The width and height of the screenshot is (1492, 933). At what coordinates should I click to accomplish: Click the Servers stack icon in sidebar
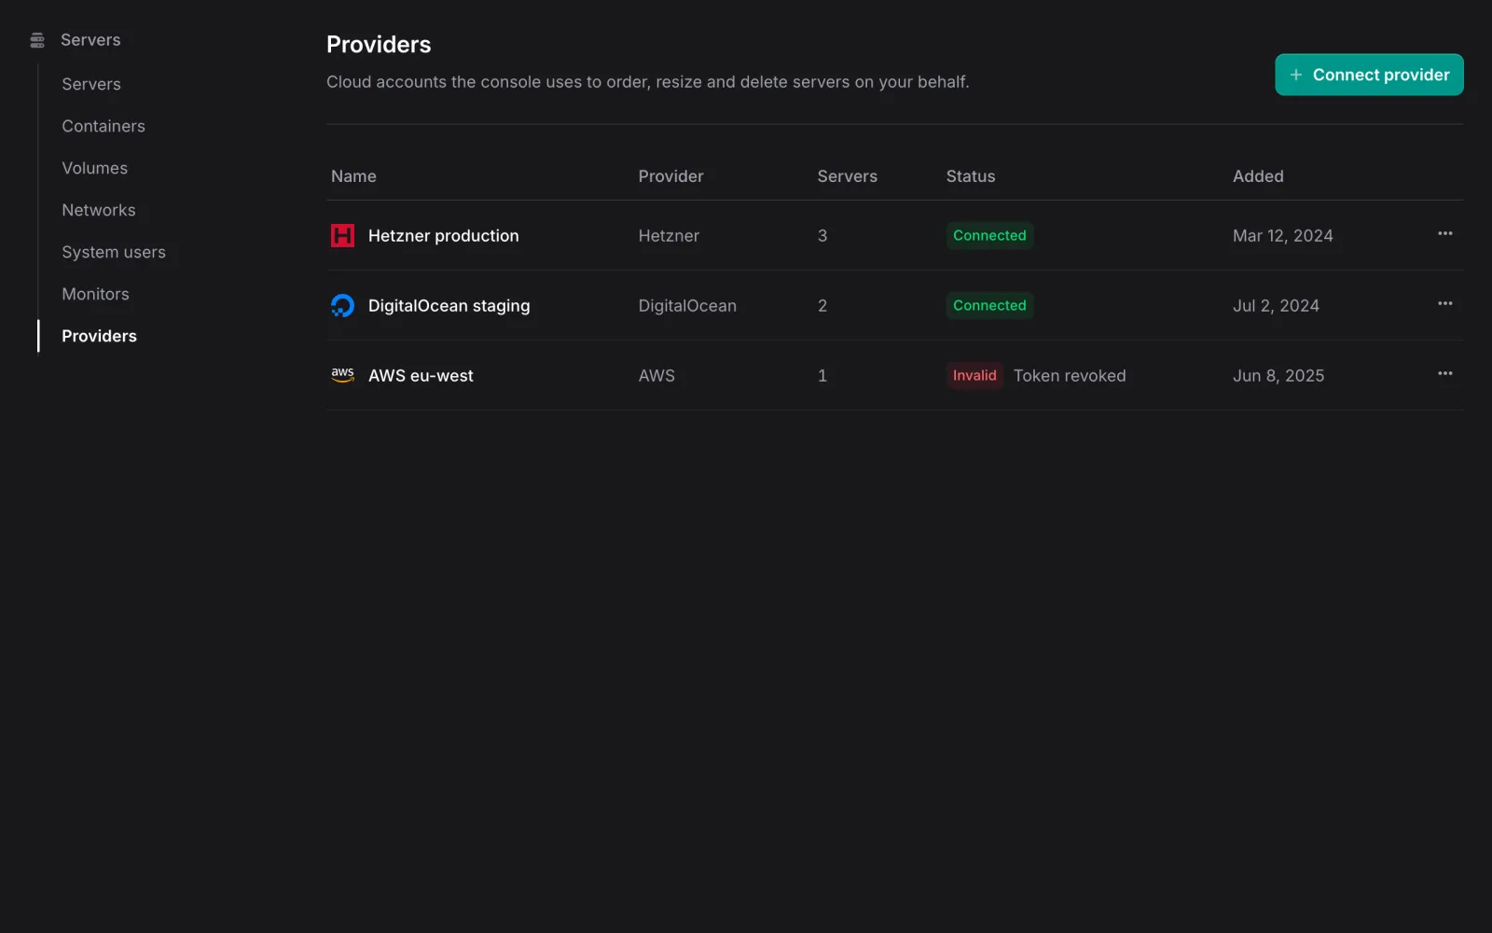click(37, 40)
